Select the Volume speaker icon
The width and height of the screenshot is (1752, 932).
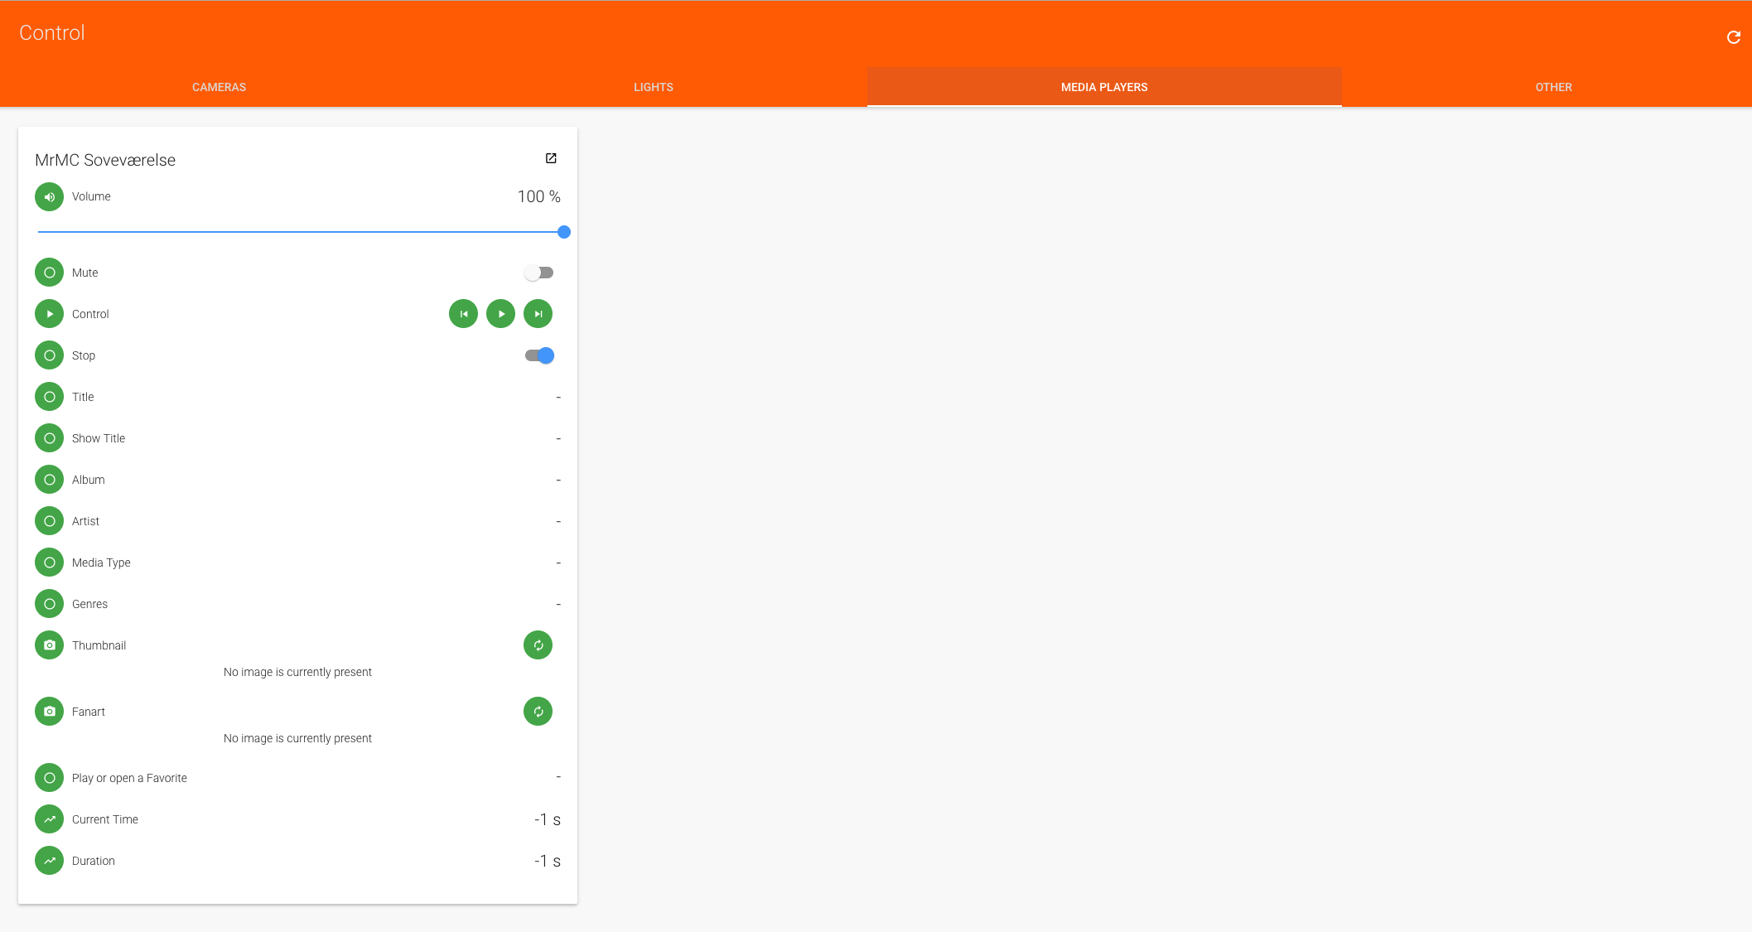(49, 196)
